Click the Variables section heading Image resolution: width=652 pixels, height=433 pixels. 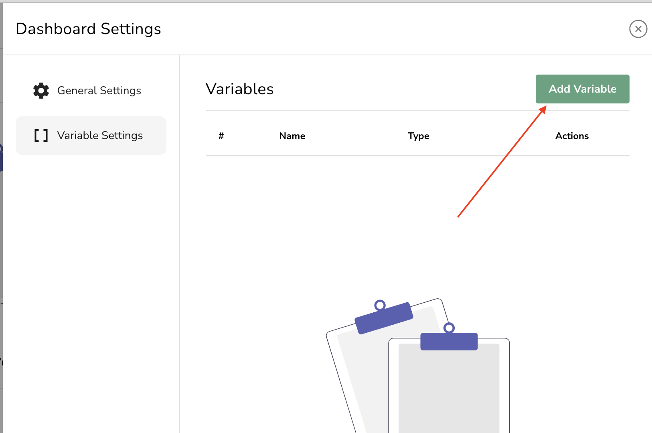(x=240, y=89)
